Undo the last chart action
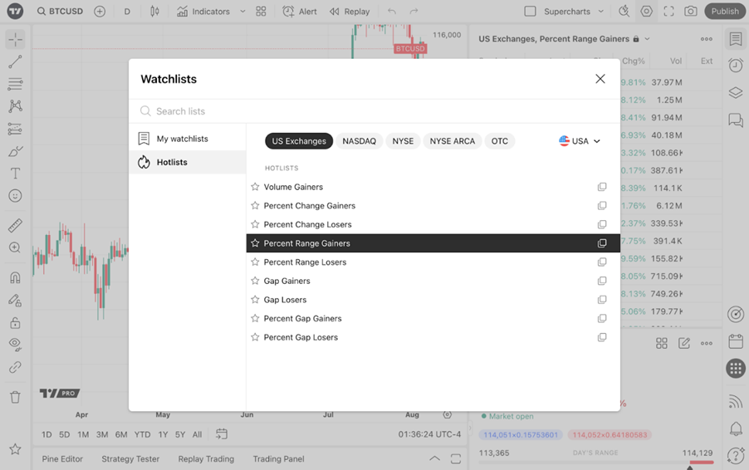This screenshot has width=749, height=470. [392, 12]
